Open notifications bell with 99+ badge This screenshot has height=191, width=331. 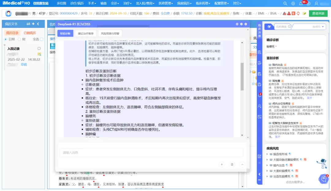pos(301,3)
